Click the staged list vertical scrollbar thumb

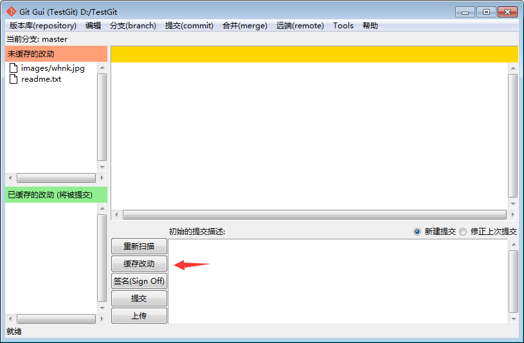tap(102, 258)
